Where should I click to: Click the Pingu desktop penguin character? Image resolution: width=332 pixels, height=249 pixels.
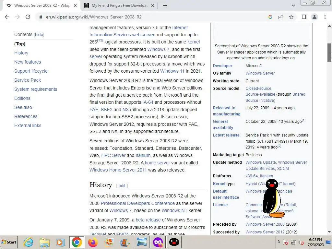273,199
